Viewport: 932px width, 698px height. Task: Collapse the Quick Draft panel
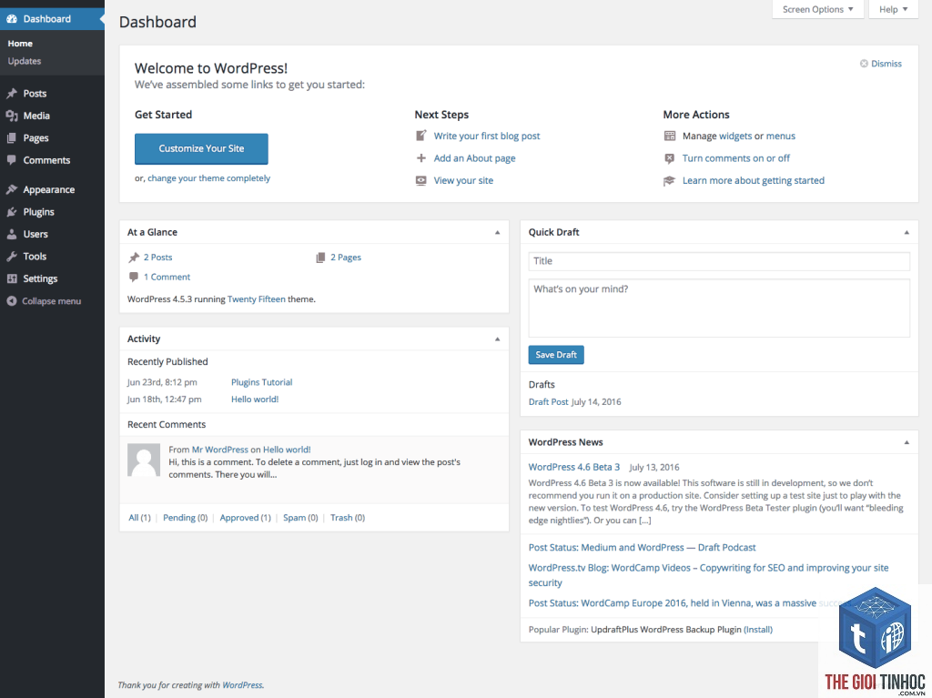(907, 232)
